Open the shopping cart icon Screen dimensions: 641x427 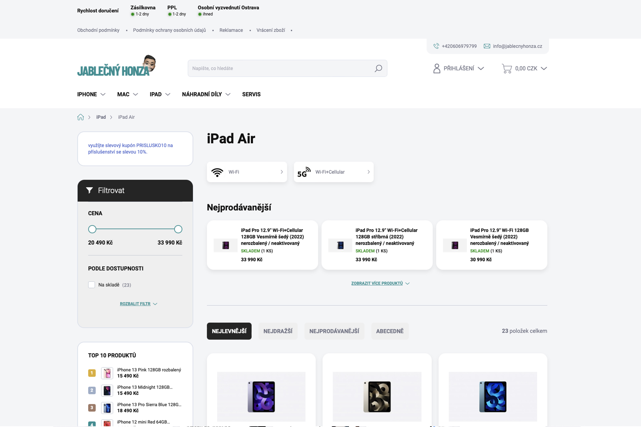507,68
